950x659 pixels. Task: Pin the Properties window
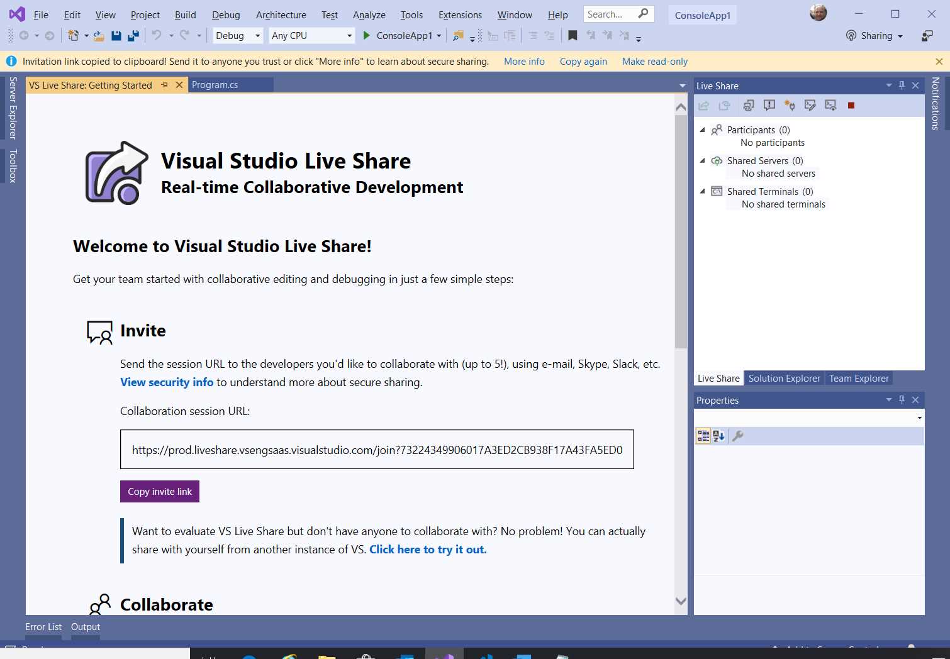point(902,399)
